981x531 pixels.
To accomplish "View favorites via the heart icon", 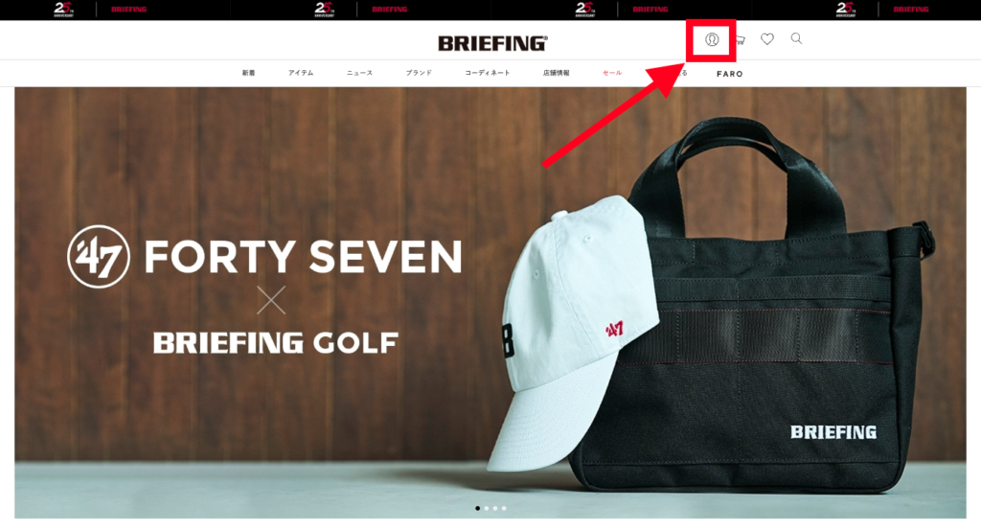I will point(767,39).
